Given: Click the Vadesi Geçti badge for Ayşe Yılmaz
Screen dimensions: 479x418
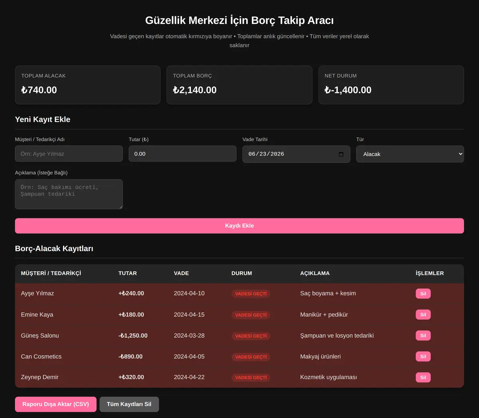Looking at the screenshot, I should (251, 294).
